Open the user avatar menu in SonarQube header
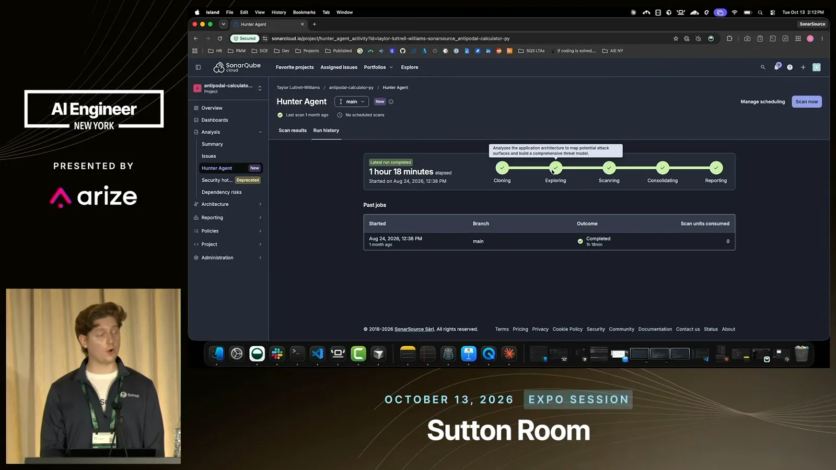Image resolution: width=836 pixels, height=470 pixels. click(816, 67)
